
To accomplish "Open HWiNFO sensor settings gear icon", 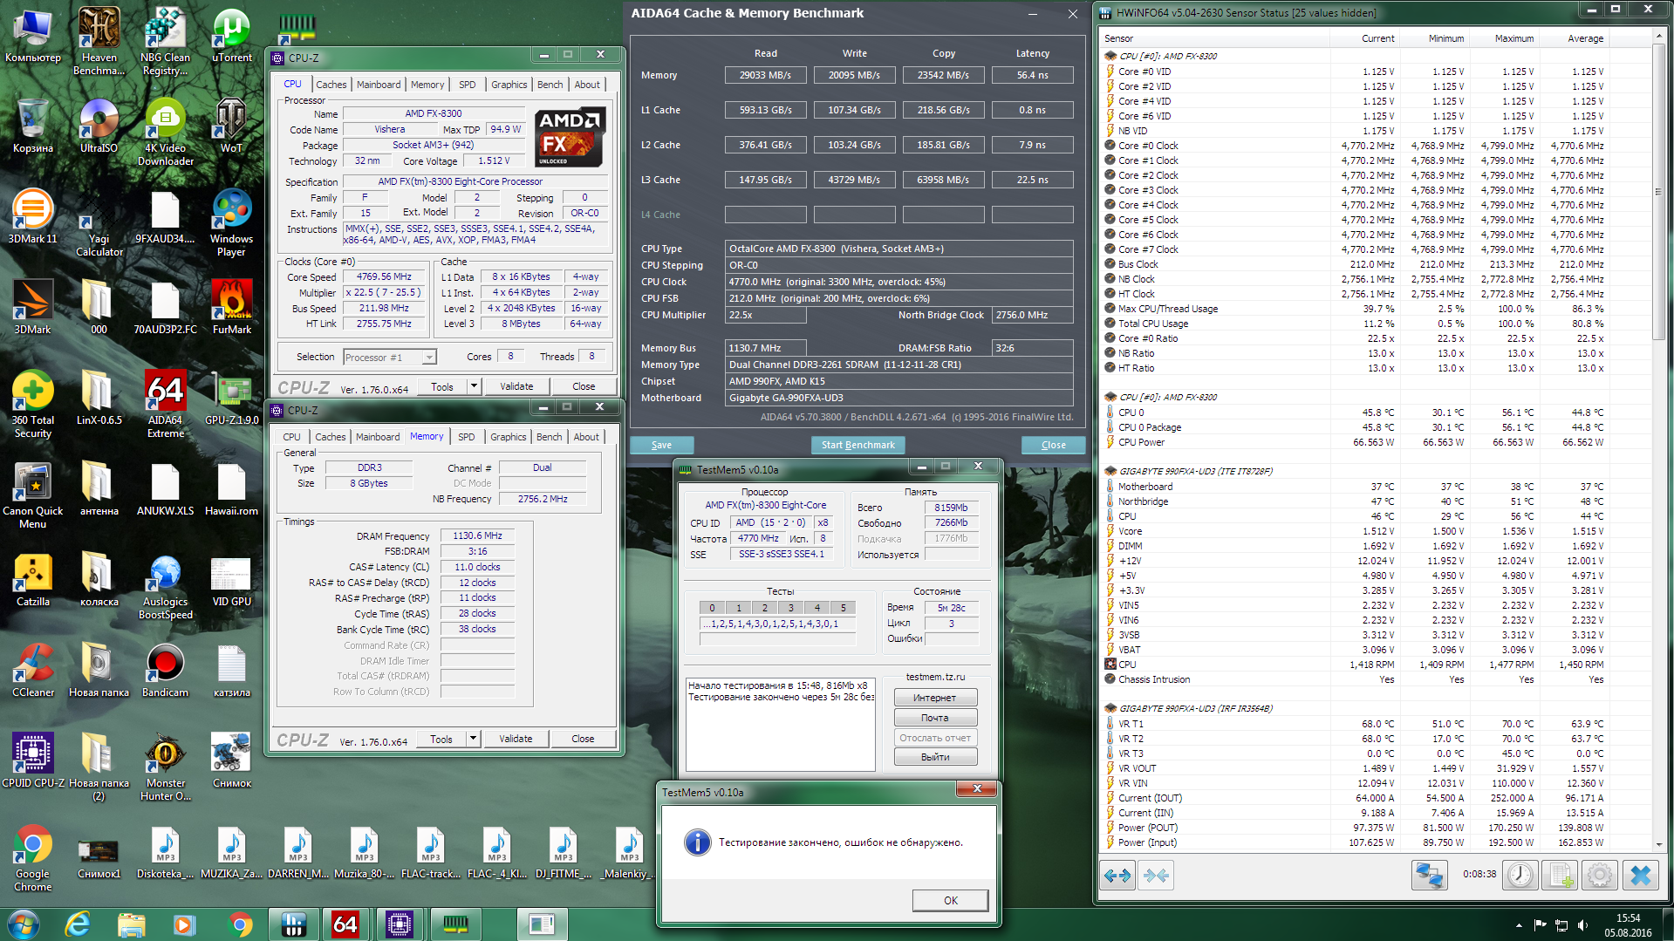I will click(1600, 875).
